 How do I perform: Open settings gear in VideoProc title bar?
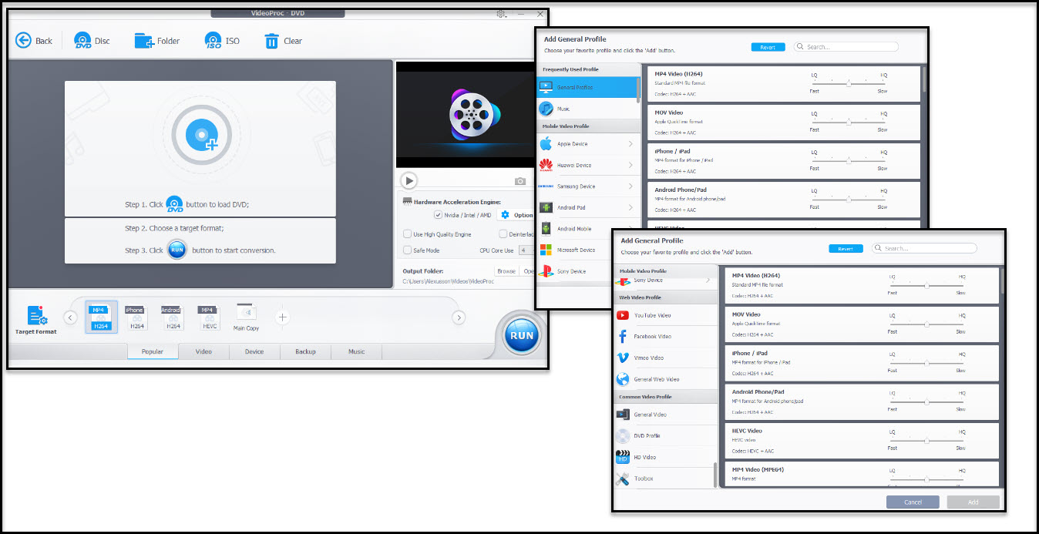[502, 14]
